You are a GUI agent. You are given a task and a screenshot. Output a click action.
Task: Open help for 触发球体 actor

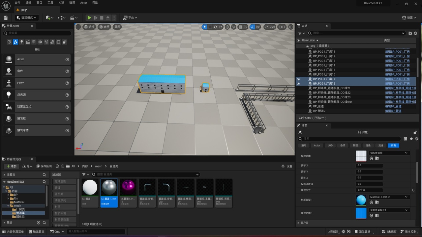click(x=67, y=130)
